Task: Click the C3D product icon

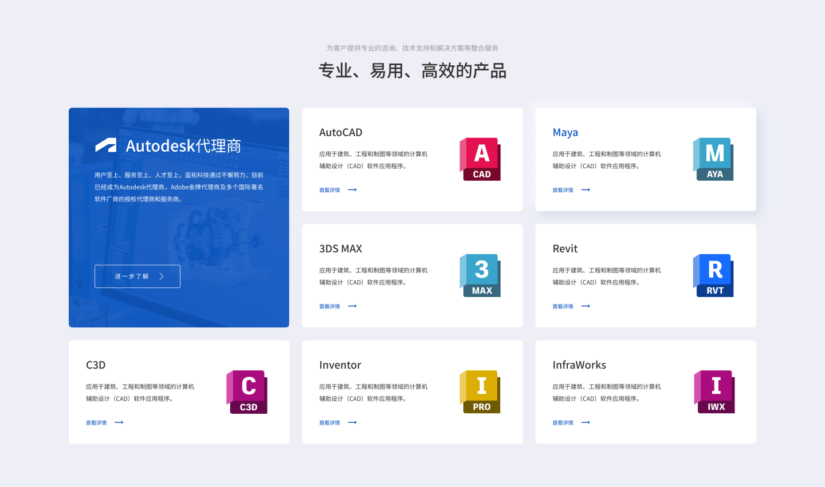Action: pos(247,392)
